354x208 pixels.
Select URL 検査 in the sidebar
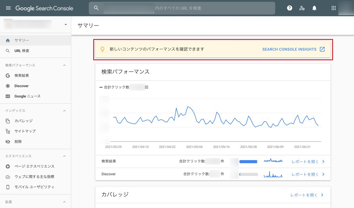coord(22,51)
